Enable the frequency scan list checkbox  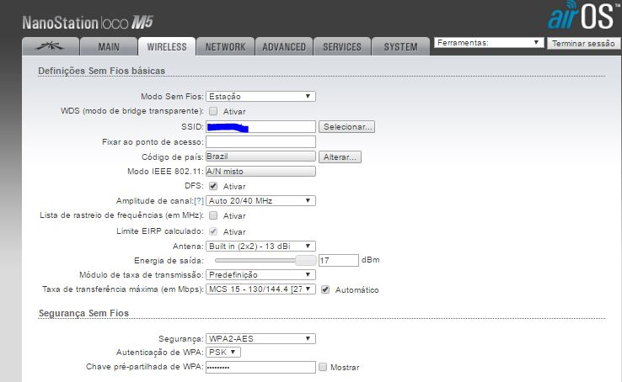(213, 215)
